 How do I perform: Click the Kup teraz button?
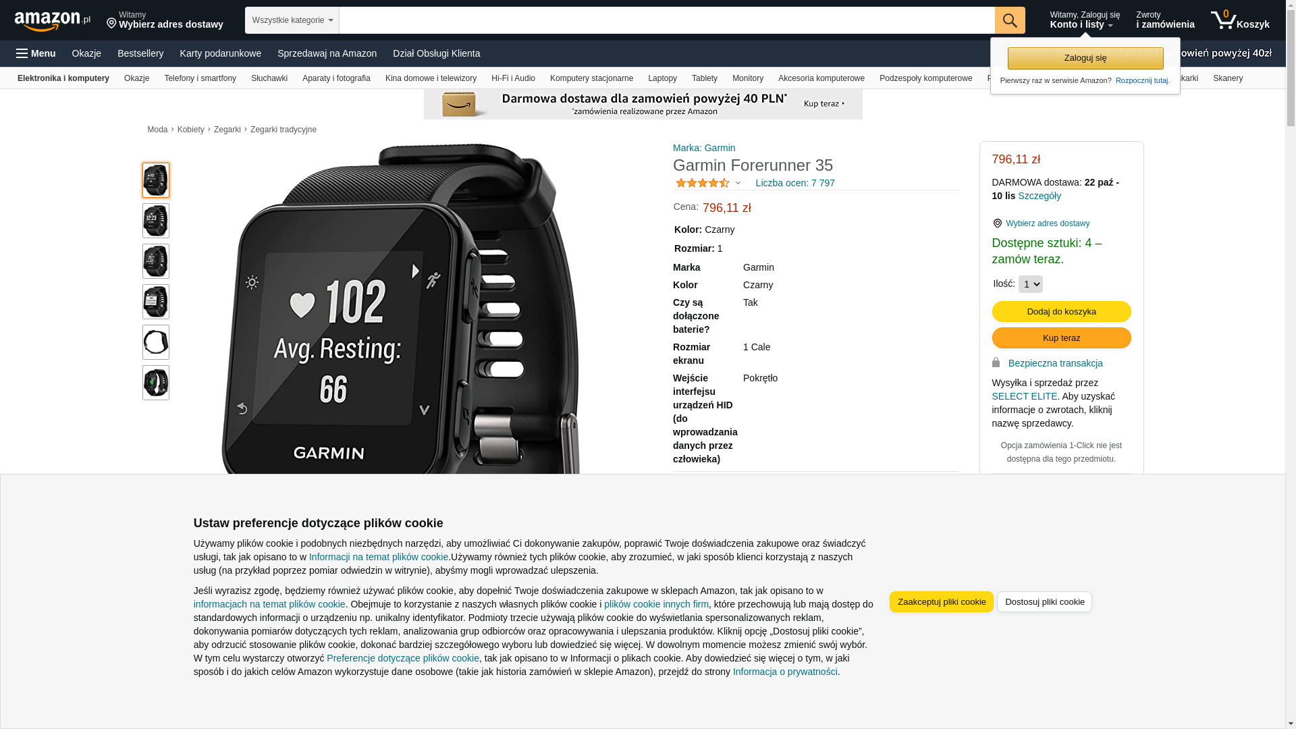(x=1061, y=337)
